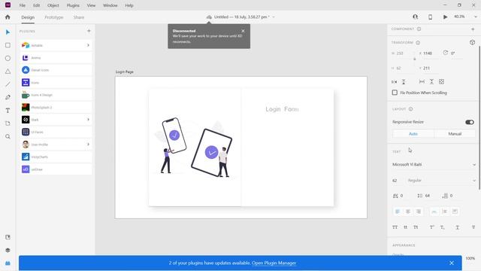Align text to the left

click(x=398, y=212)
